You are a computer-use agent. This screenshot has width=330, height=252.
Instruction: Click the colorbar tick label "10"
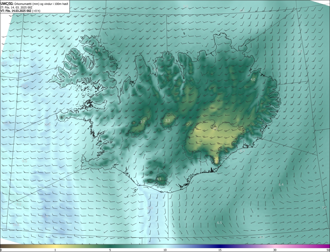click(165, 250)
